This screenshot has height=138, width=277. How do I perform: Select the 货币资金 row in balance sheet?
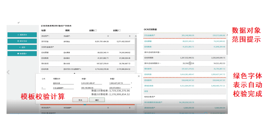[87, 41]
